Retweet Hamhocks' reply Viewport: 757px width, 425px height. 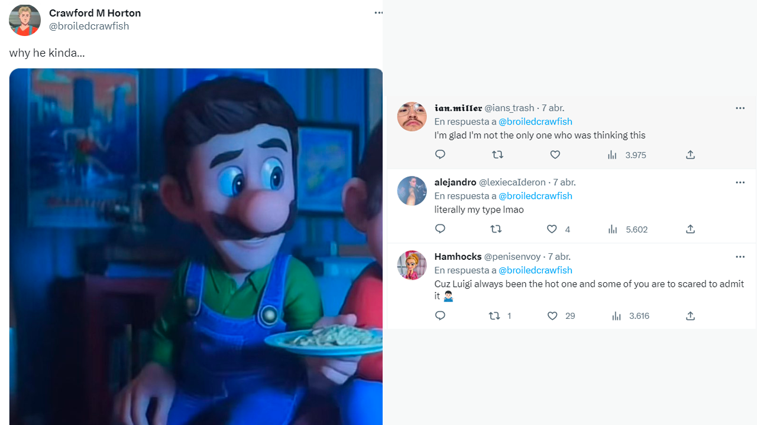click(x=494, y=316)
